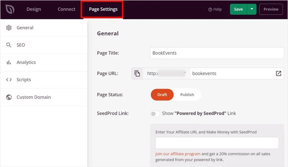The image size is (288, 167).
Task: Click the General gear icon in sidebar
Action: (9, 28)
